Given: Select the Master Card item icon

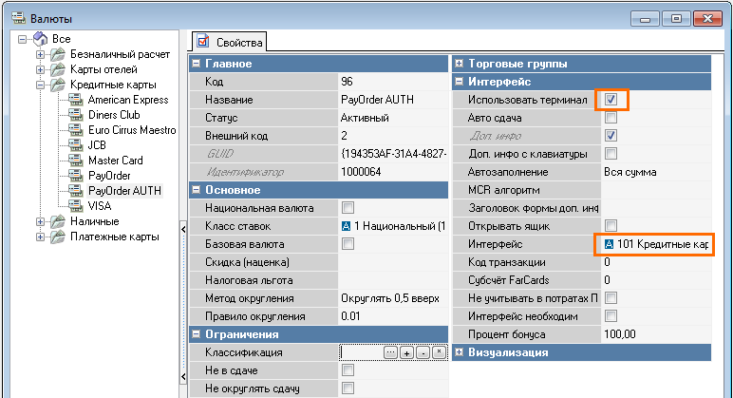Looking at the screenshot, I should click(74, 161).
